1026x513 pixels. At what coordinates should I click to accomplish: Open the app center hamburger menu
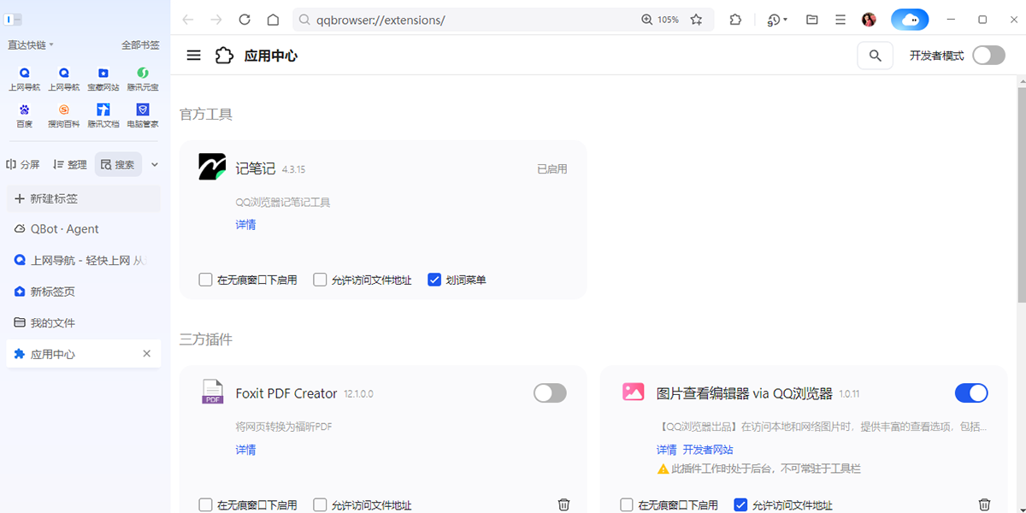coord(194,56)
